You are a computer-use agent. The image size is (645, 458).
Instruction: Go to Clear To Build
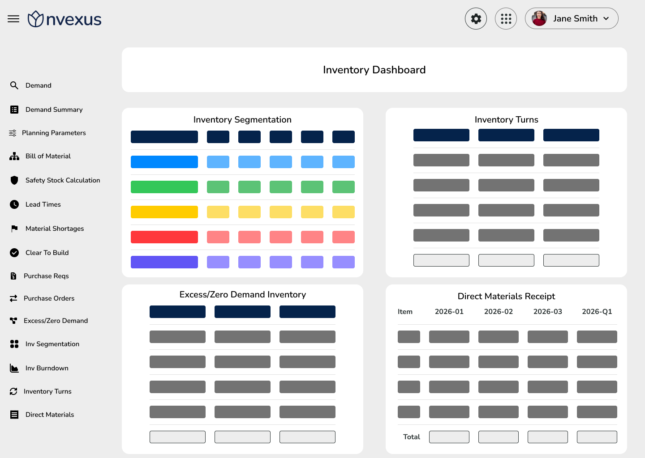tap(47, 253)
